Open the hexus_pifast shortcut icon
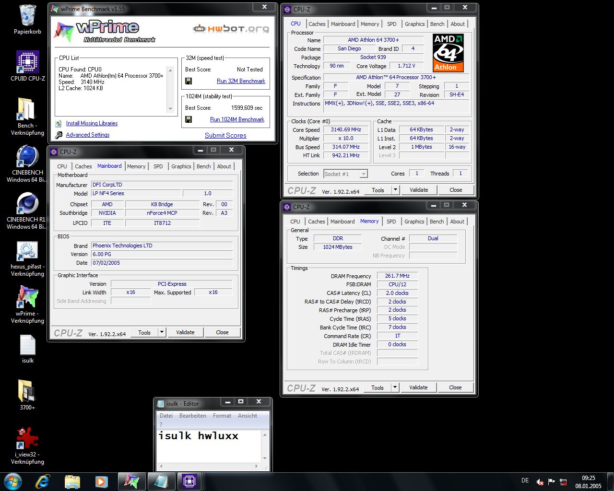 coord(27,250)
